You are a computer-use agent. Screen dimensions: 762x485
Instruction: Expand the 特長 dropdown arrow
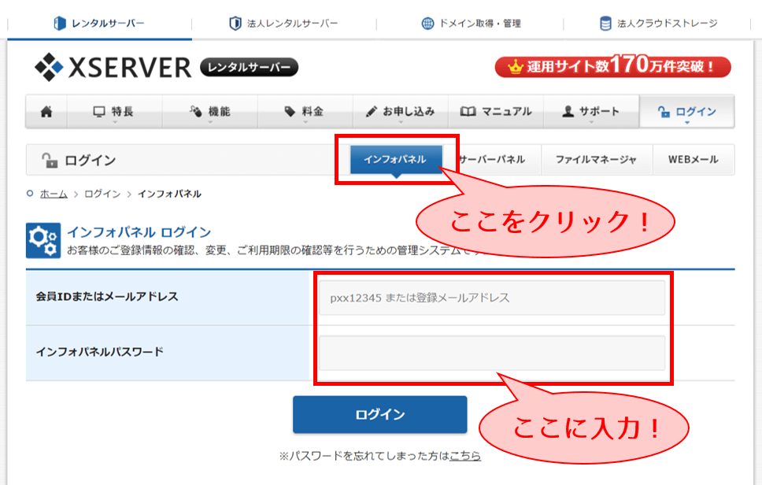point(115,123)
